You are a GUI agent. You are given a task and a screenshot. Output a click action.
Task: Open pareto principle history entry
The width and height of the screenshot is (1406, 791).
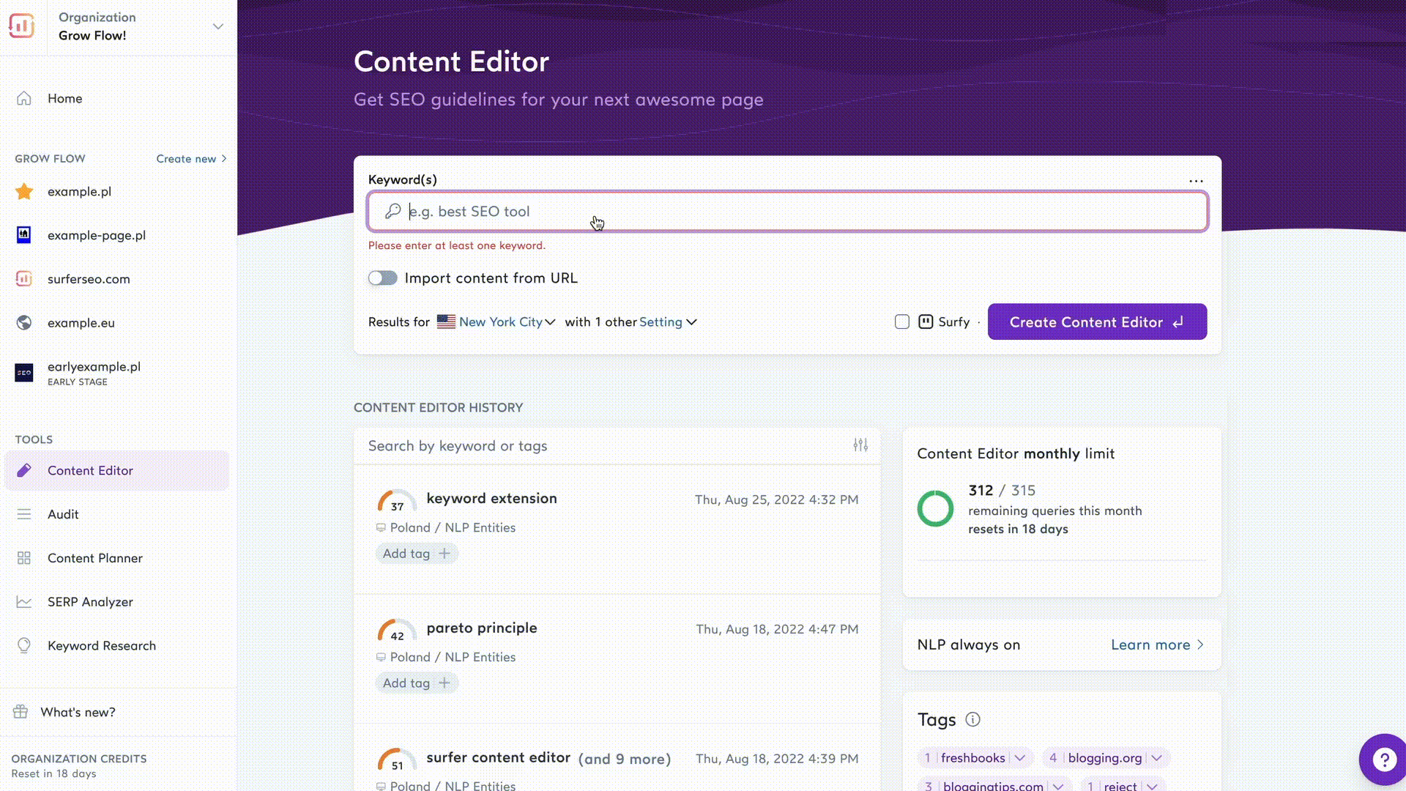click(482, 628)
